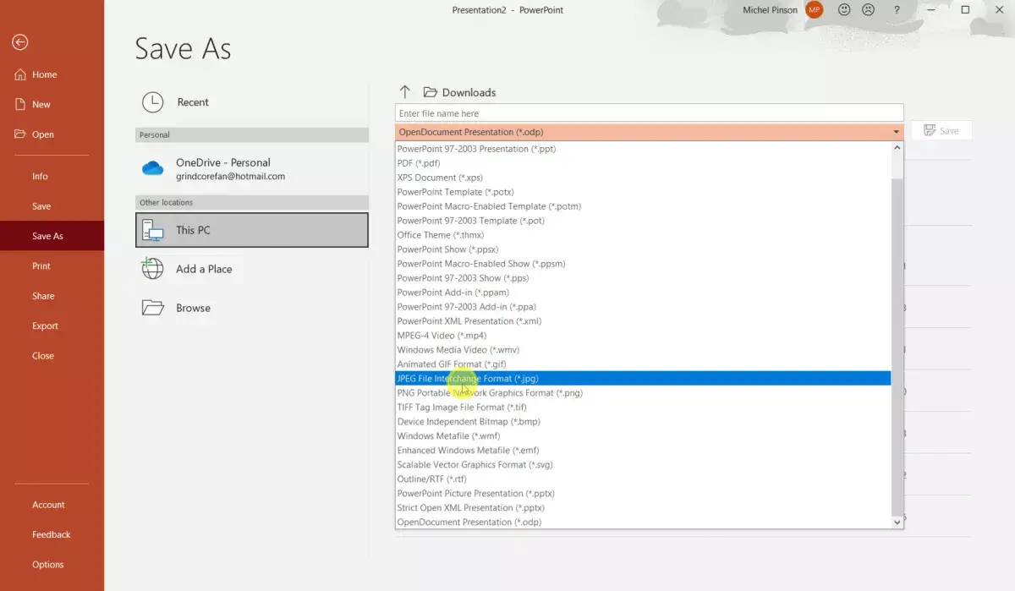Click the list's scroll up arrow
The width and height of the screenshot is (1015, 591).
pos(897,149)
